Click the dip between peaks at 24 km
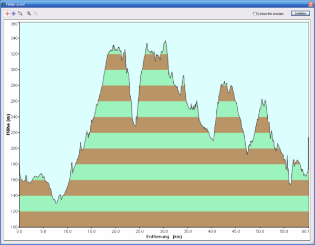The width and height of the screenshot is (315, 245). coord(135,126)
